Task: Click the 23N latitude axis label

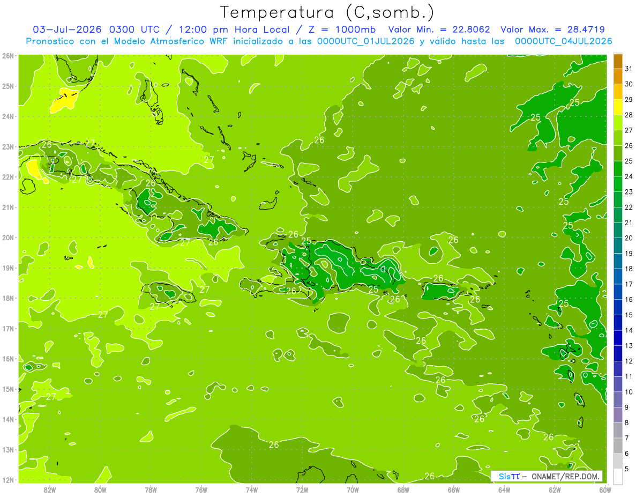Action: 8,146
